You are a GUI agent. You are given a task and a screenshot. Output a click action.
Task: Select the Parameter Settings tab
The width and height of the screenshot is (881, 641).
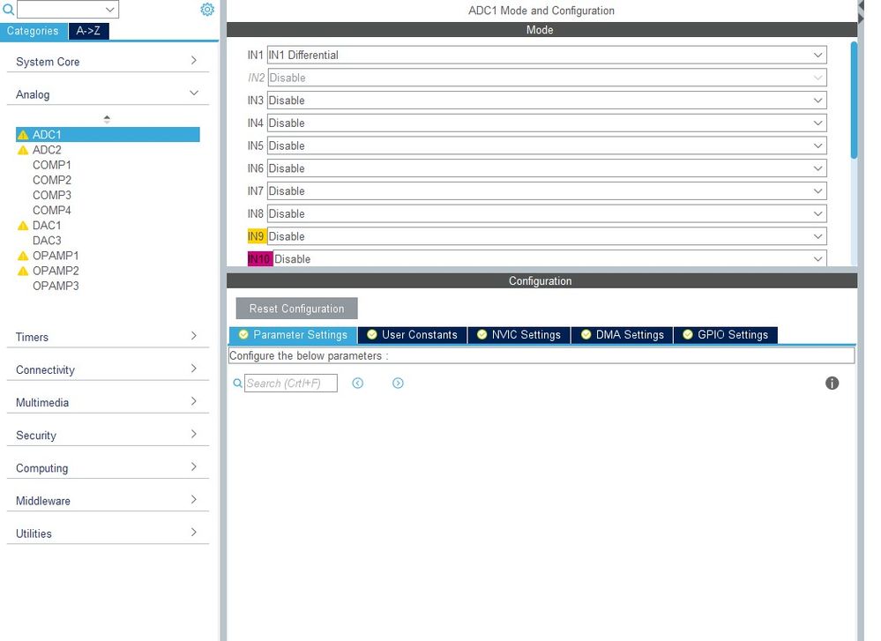click(x=293, y=335)
